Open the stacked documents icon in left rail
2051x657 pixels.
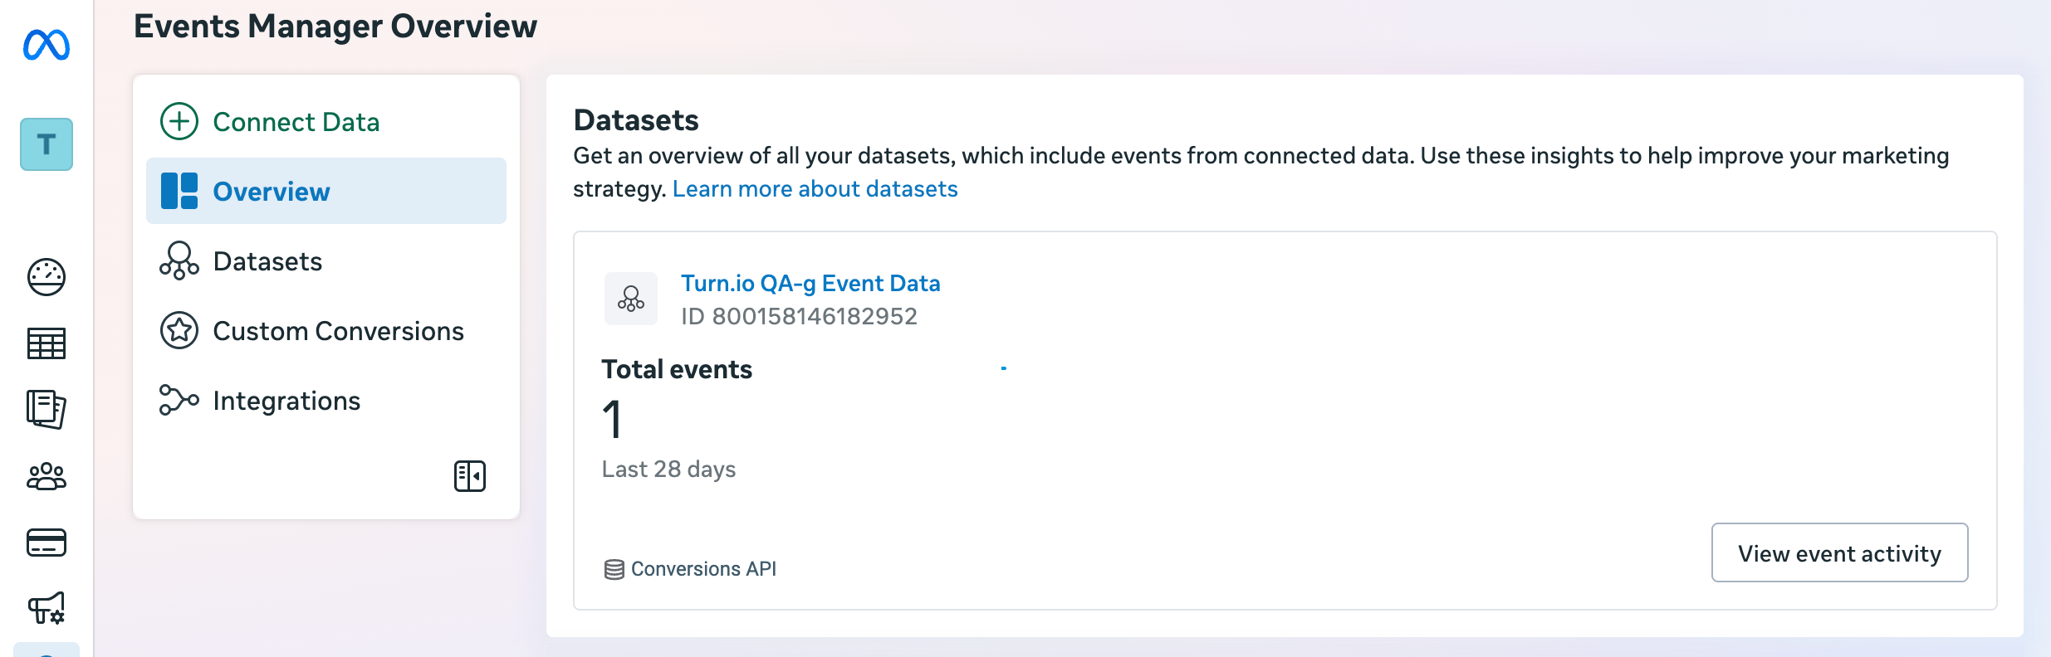pos(47,409)
